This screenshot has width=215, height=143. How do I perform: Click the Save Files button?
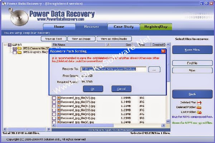192,50
